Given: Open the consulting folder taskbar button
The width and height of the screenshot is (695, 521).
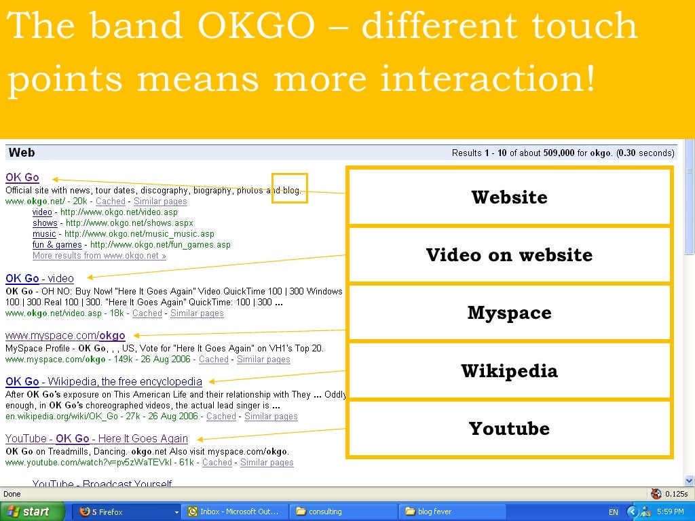Looking at the screenshot, I should tap(343, 512).
